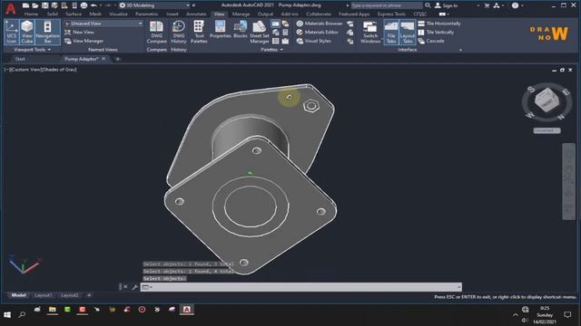Click the search magnifier icon in title bar

[x=428, y=5]
